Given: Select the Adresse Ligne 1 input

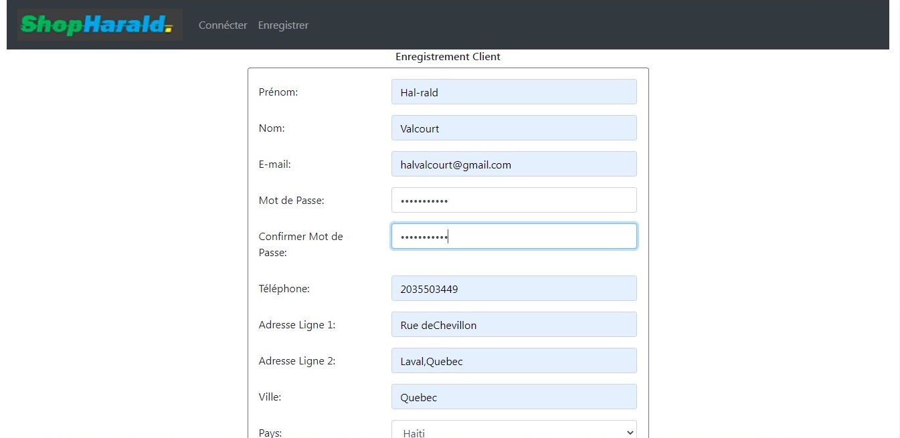Looking at the screenshot, I should point(513,325).
